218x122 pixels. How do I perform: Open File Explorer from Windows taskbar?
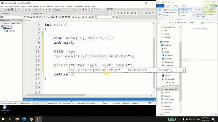(17, 119)
